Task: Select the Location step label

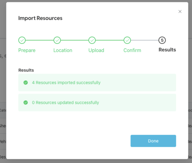Action: pyautogui.click(x=63, y=50)
